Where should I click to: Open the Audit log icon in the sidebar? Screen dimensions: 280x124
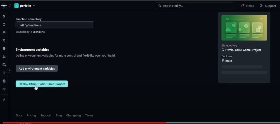pos(4,65)
